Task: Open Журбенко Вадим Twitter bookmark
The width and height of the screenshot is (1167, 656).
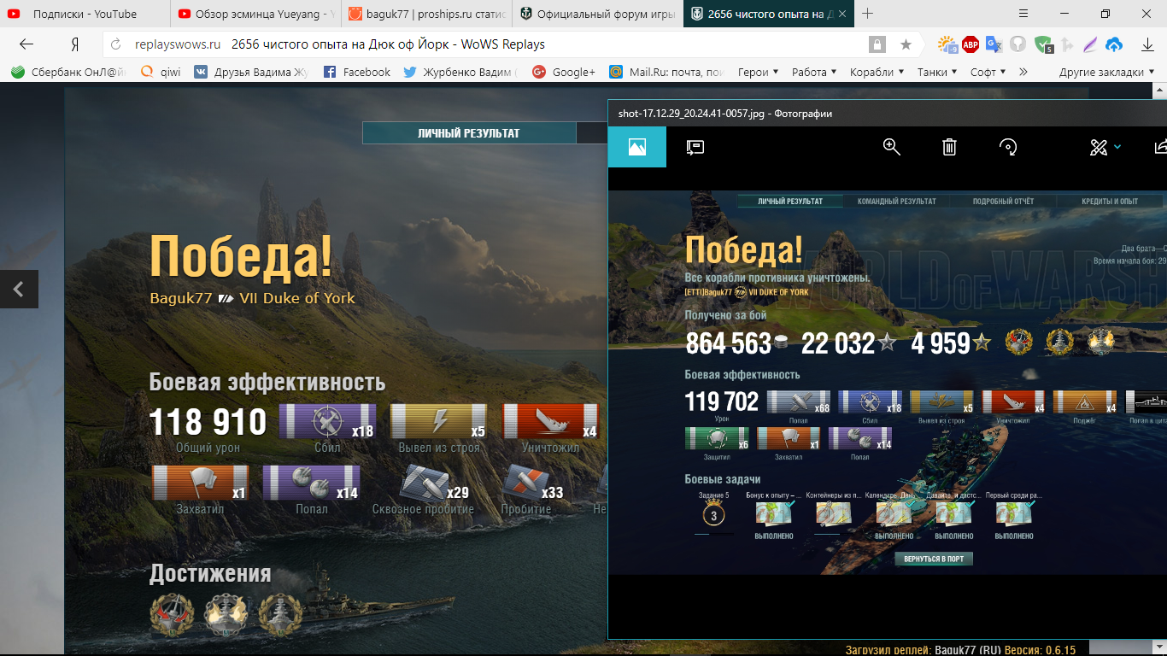Action: [x=460, y=73]
